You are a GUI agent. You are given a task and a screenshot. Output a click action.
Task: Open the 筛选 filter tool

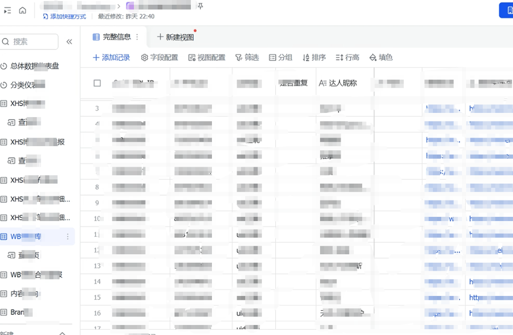247,58
